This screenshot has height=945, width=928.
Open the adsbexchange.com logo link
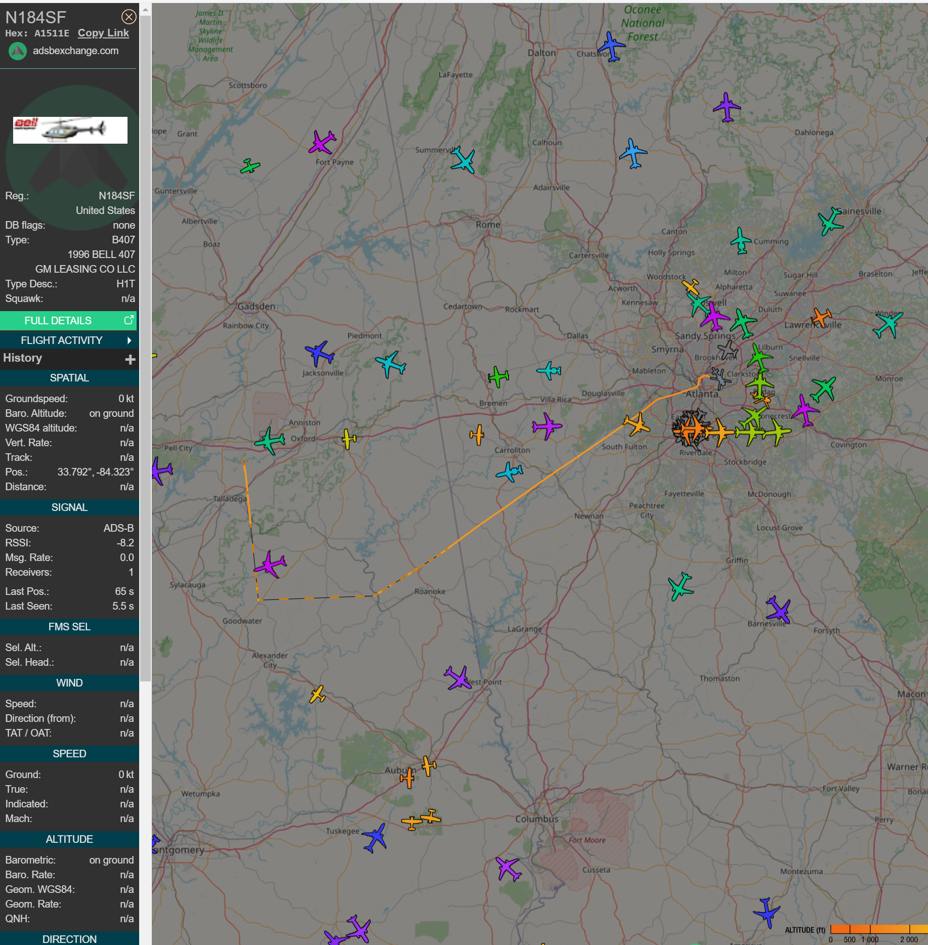pyautogui.click(x=18, y=51)
